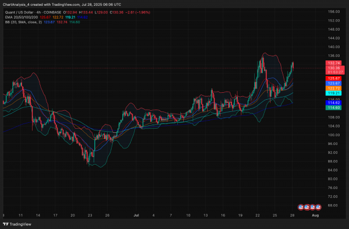Click the 132.74 upper value in BB legend

pyautogui.click(x=62, y=22)
